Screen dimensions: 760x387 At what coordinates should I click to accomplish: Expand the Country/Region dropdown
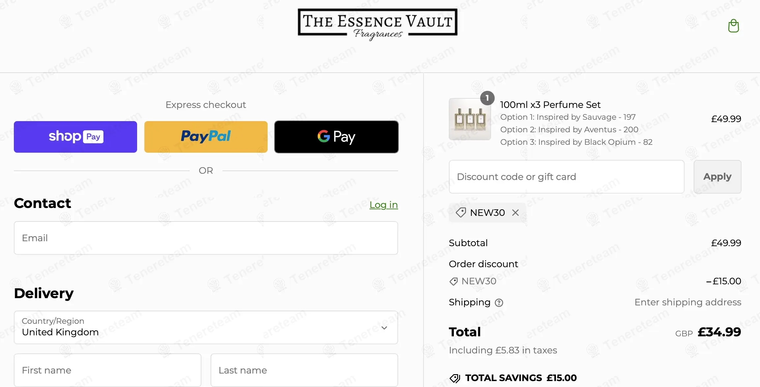(x=206, y=327)
